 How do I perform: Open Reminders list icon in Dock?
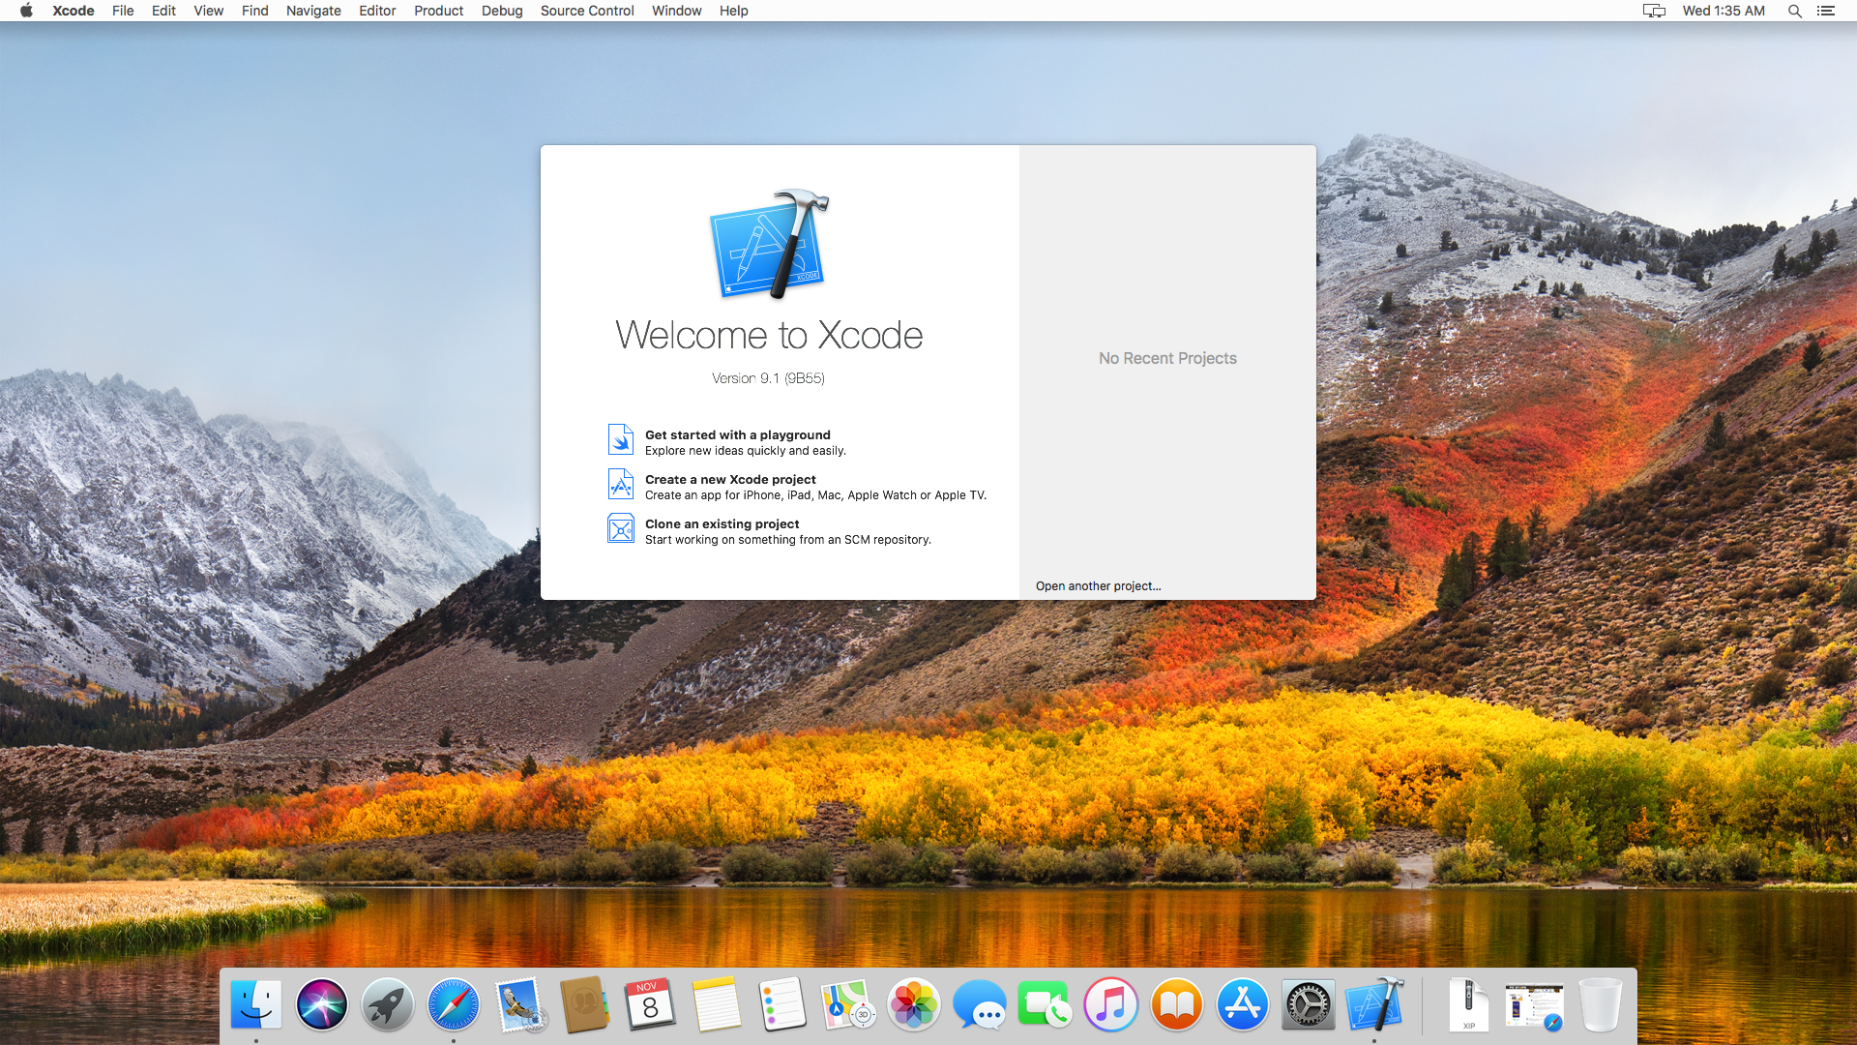point(782,1004)
